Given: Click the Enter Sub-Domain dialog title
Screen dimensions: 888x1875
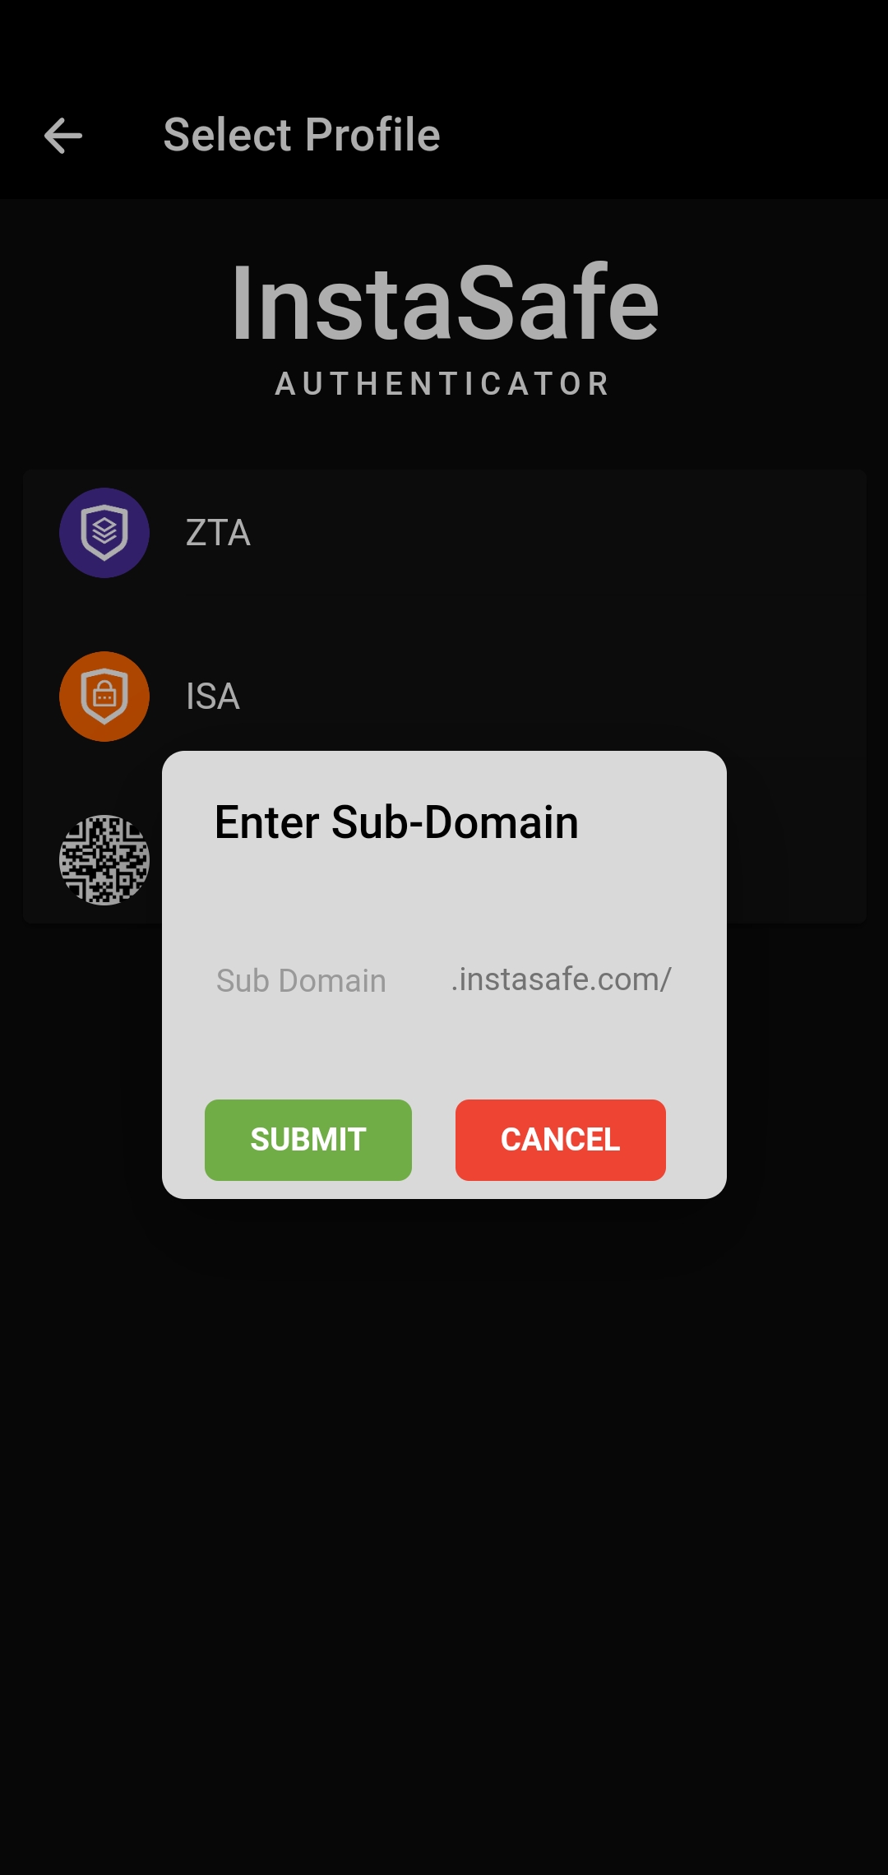Looking at the screenshot, I should 396,822.
